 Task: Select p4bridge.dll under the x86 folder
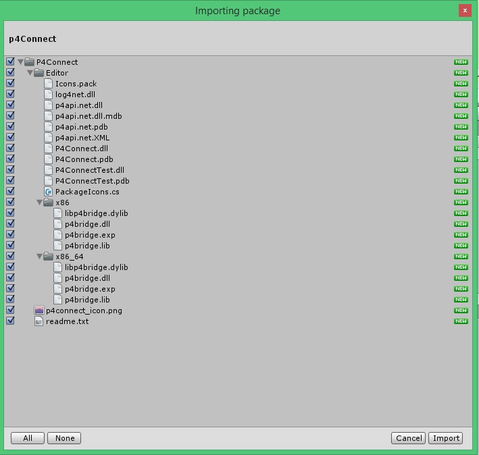pos(87,224)
